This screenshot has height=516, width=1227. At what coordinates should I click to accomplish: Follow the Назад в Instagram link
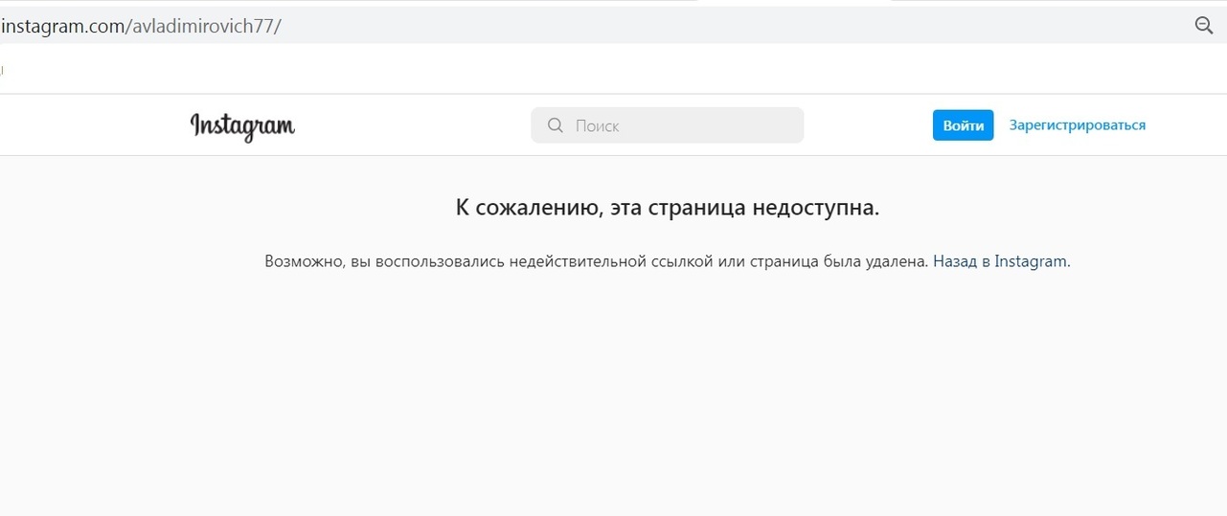click(1000, 261)
